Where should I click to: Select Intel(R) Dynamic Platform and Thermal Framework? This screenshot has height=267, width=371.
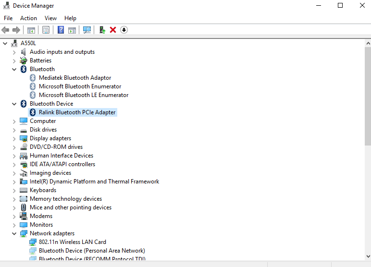click(x=94, y=182)
